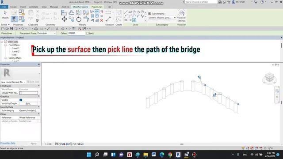Click the red Delete X icon
This screenshot has width=283, height=159.
102,20
